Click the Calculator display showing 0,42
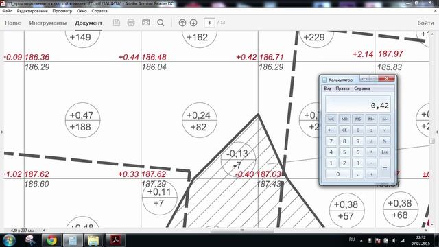The image size is (439, 247). [x=358, y=104]
